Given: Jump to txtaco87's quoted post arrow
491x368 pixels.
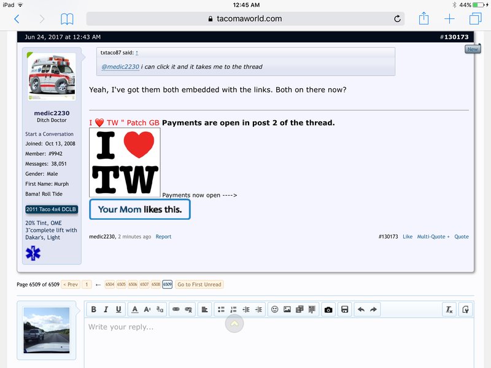Looking at the screenshot, I should tap(137, 53).
